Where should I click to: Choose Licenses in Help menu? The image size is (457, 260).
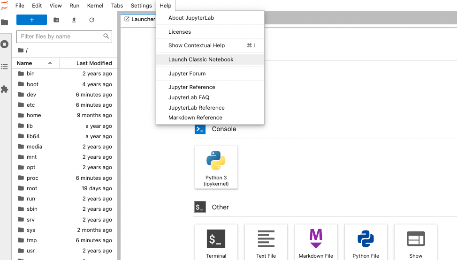click(210, 32)
